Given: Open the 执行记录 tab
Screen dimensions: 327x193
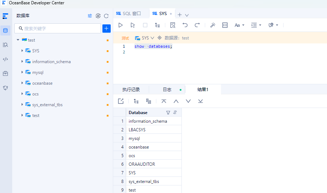Looking at the screenshot, I should coord(131,90).
